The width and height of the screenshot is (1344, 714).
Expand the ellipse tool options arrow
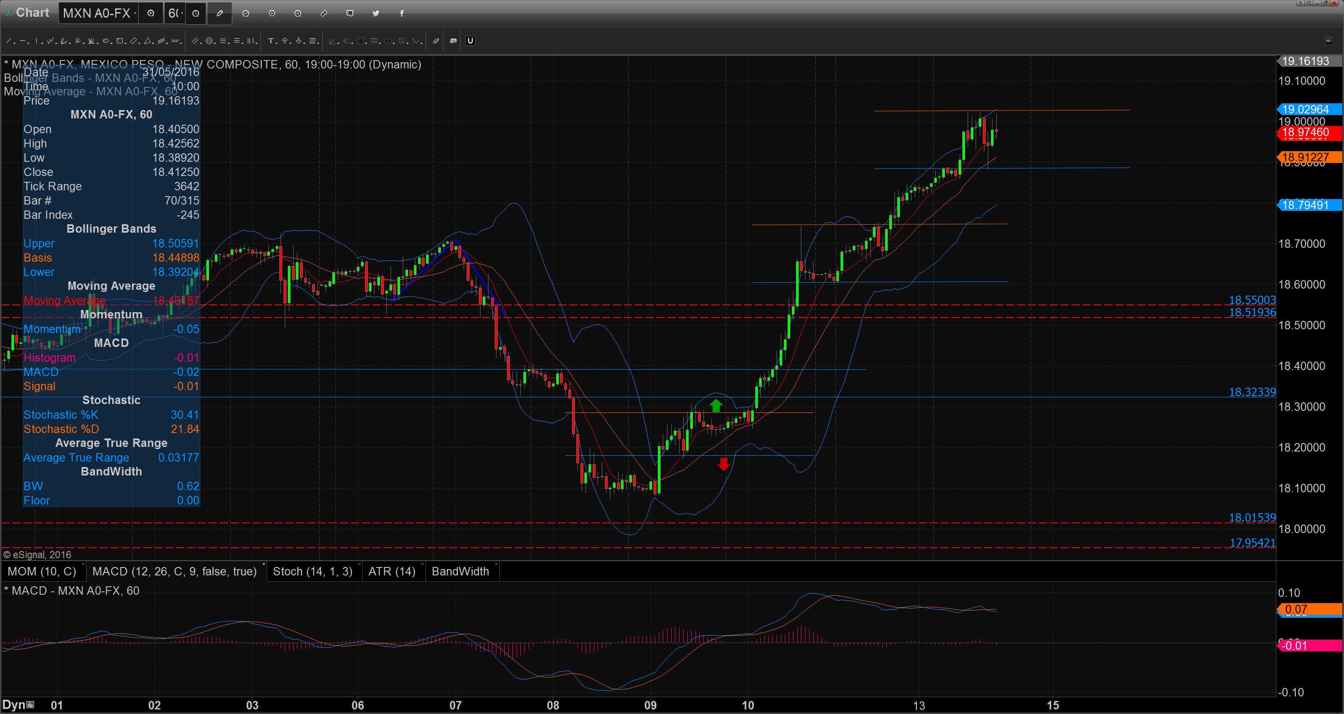coord(112,43)
